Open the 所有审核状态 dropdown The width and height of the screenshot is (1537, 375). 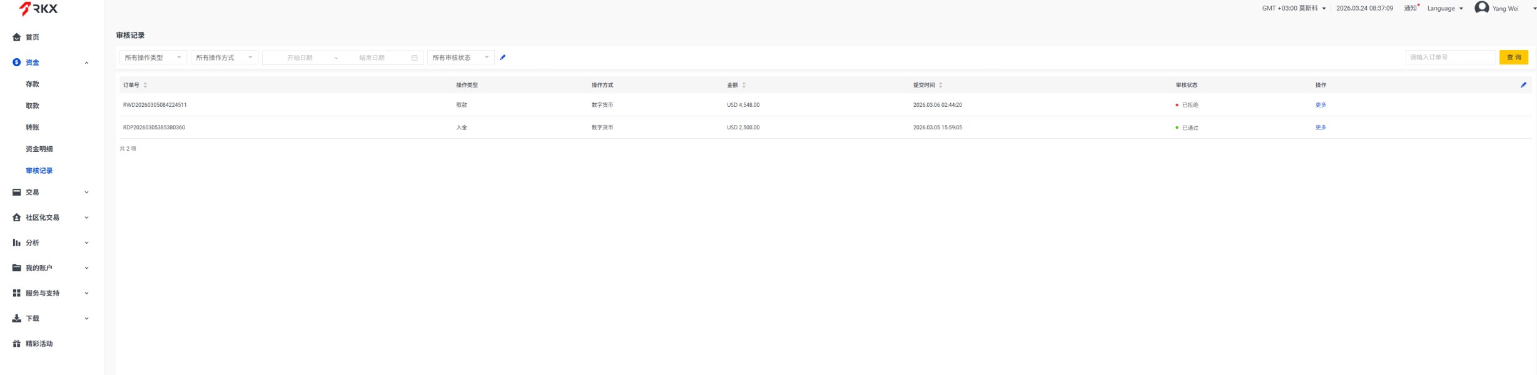[x=460, y=57]
